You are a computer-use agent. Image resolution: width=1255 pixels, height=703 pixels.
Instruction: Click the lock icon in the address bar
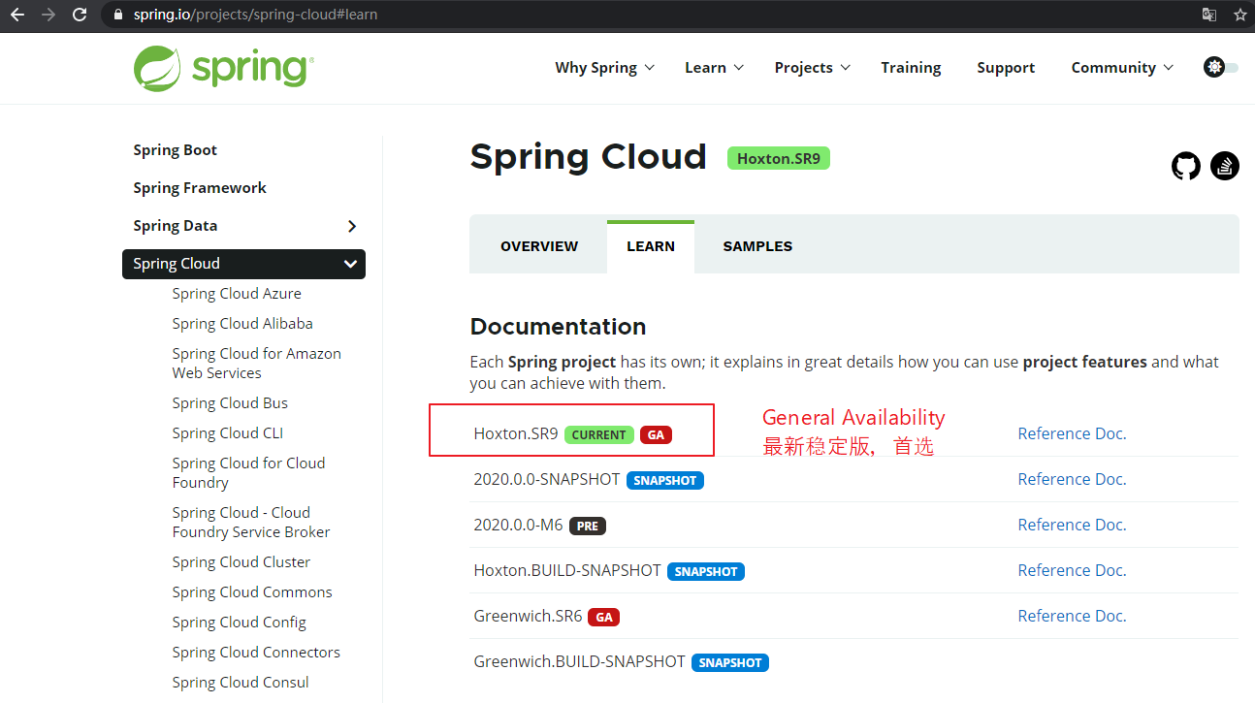point(119,15)
